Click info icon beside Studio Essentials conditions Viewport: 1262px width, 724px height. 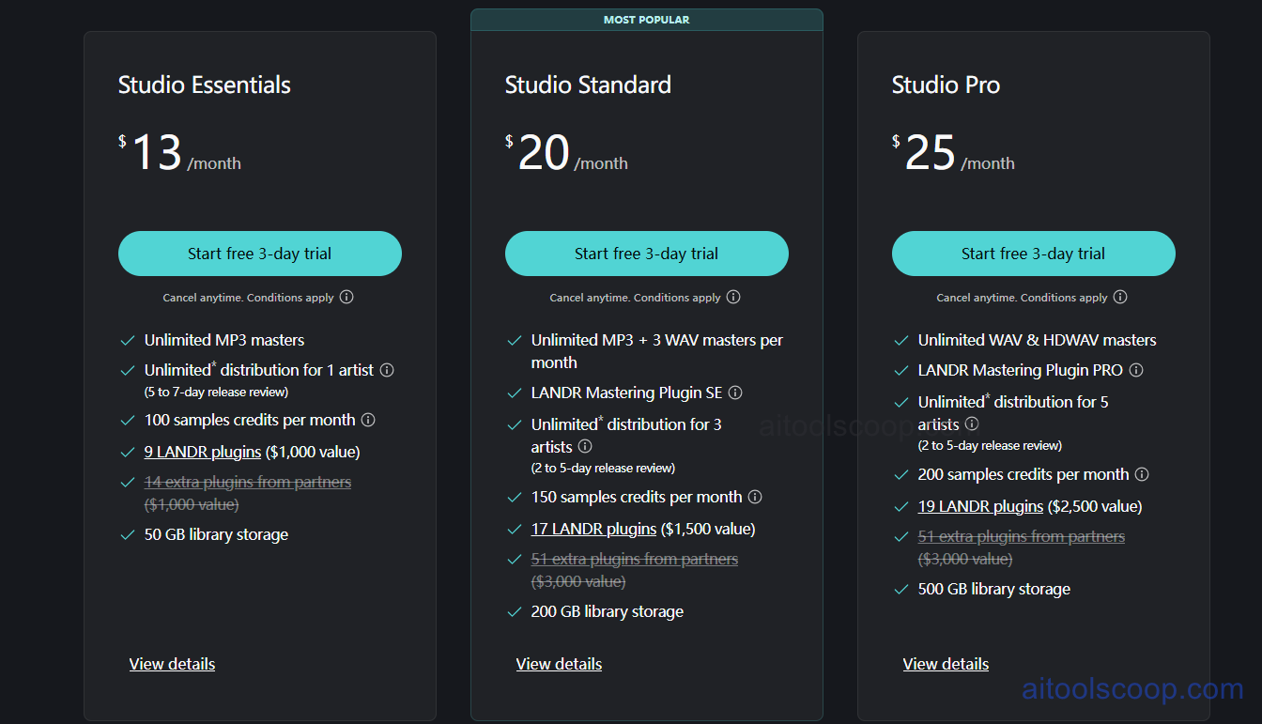346,297
